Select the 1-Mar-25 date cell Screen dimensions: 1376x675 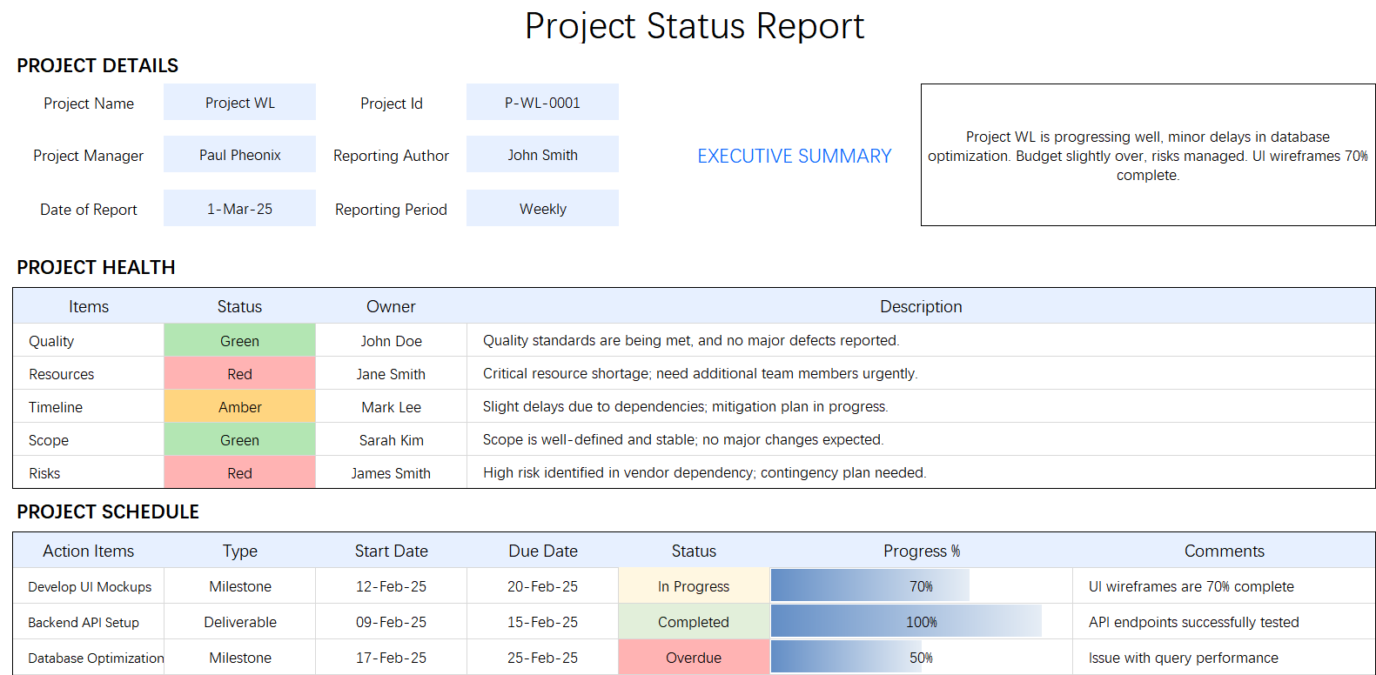tap(239, 208)
